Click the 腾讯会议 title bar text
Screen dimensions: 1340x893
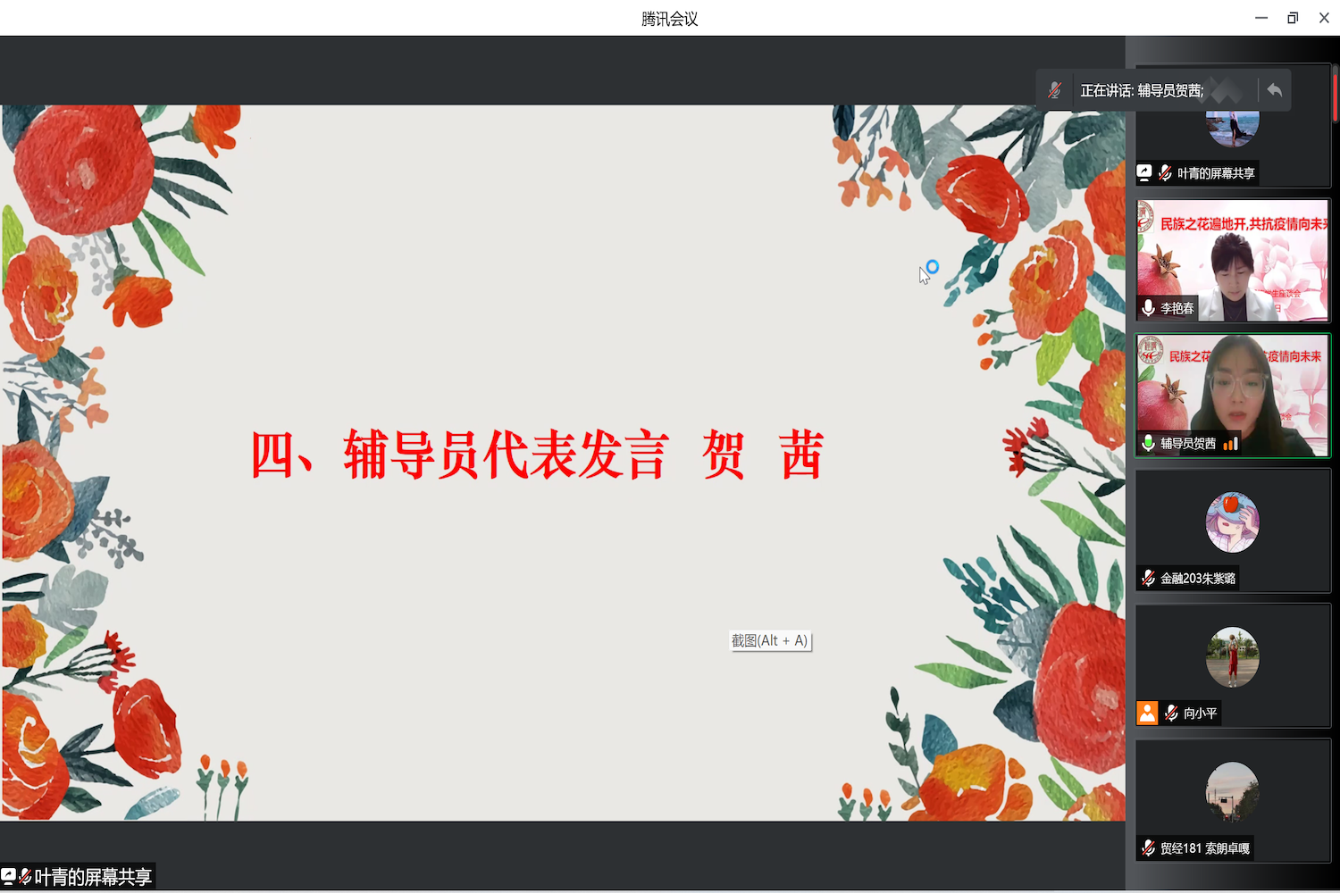tap(669, 17)
